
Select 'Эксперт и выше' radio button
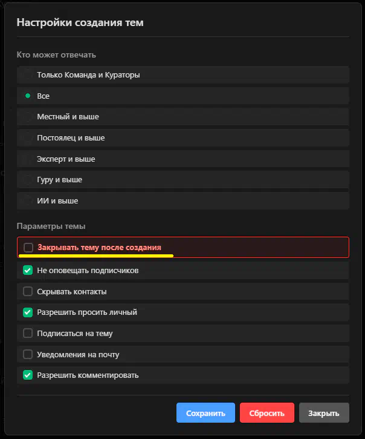pos(28,159)
